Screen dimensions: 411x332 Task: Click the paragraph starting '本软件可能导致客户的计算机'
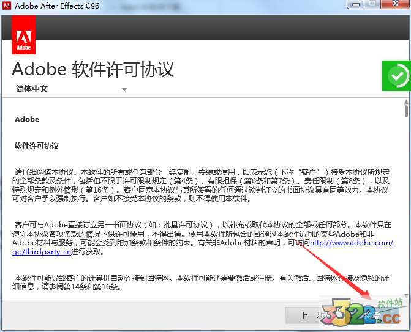pyautogui.click(x=201, y=282)
